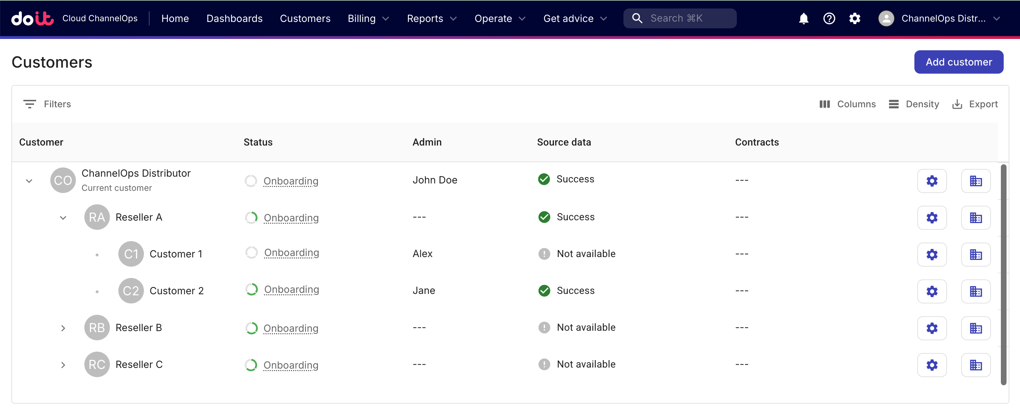Click the Filters funnel icon

(x=30, y=104)
